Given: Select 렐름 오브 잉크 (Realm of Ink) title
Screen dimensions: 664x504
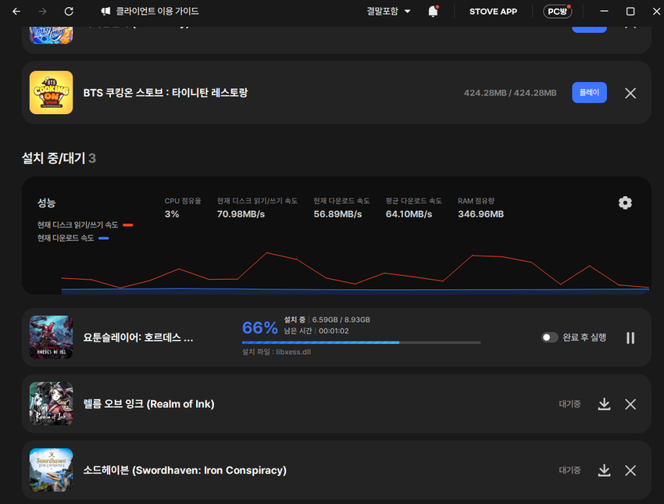Looking at the screenshot, I should tap(148, 404).
